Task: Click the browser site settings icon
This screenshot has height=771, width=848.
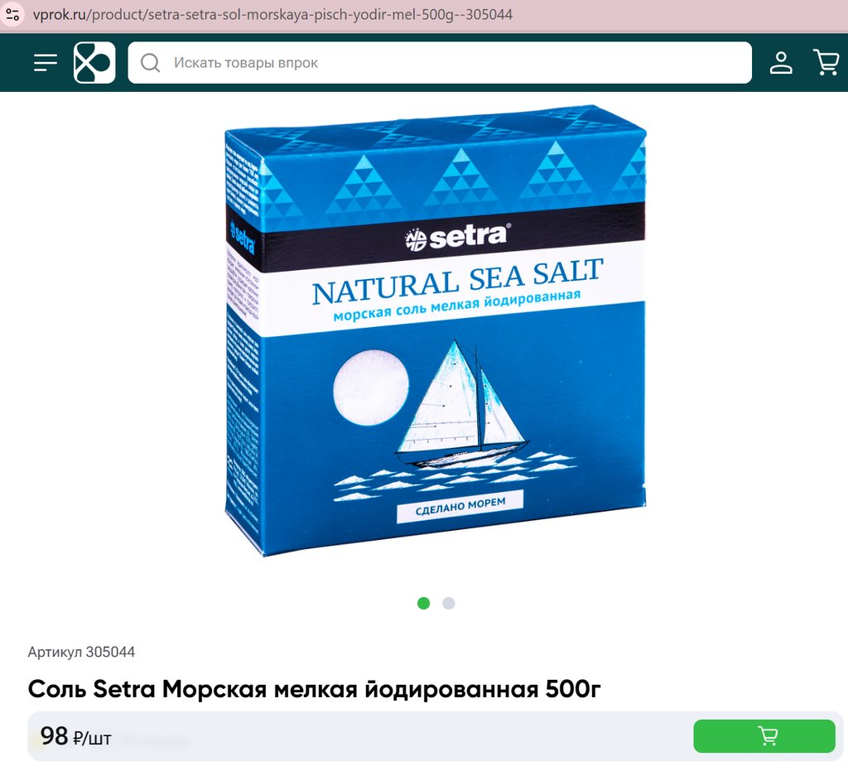Action: point(12,15)
